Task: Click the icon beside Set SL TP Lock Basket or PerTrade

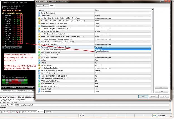Action: click(39, 70)
